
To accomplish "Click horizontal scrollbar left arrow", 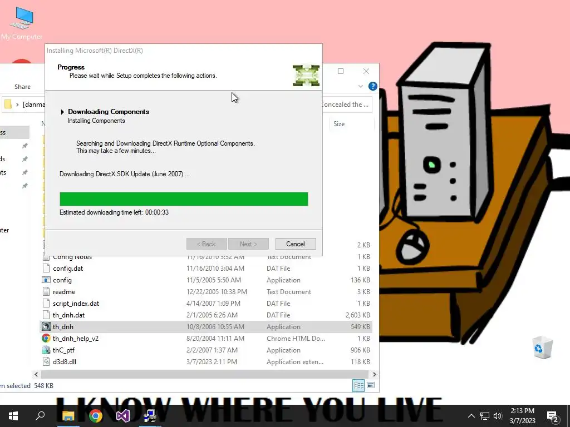I will (36, 374).
